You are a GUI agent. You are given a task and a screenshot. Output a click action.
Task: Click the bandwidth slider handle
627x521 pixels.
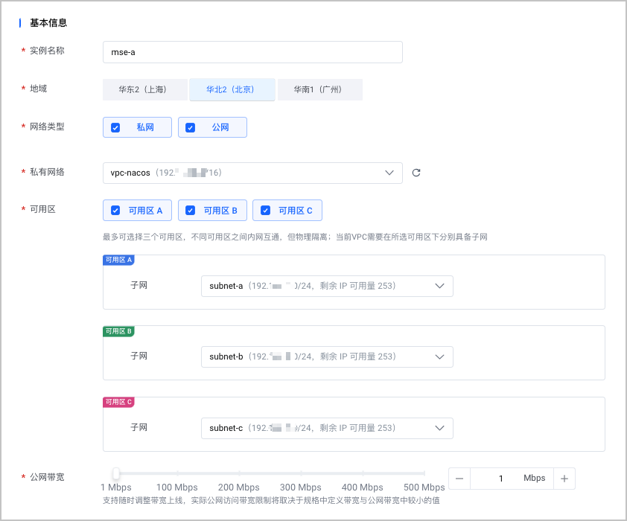[116, 473]
